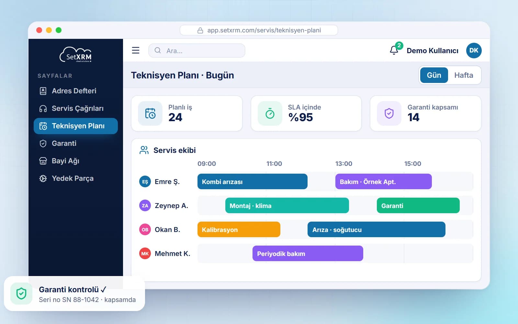Click the Zeynep A. avatar badge
Screen dimensions: 518x324
[x=145, y=206]
